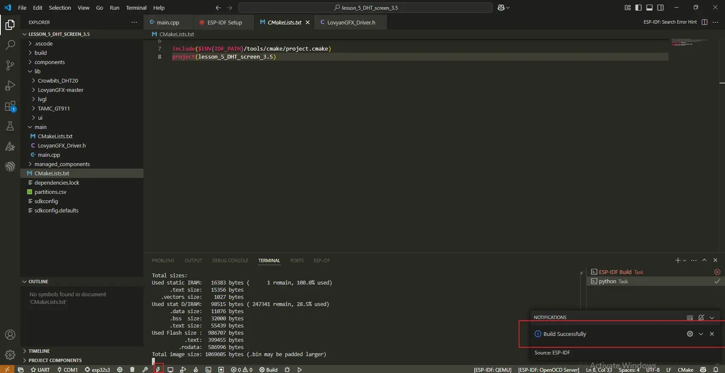Toggle do not disturb notifications bell

click(701, 317)
